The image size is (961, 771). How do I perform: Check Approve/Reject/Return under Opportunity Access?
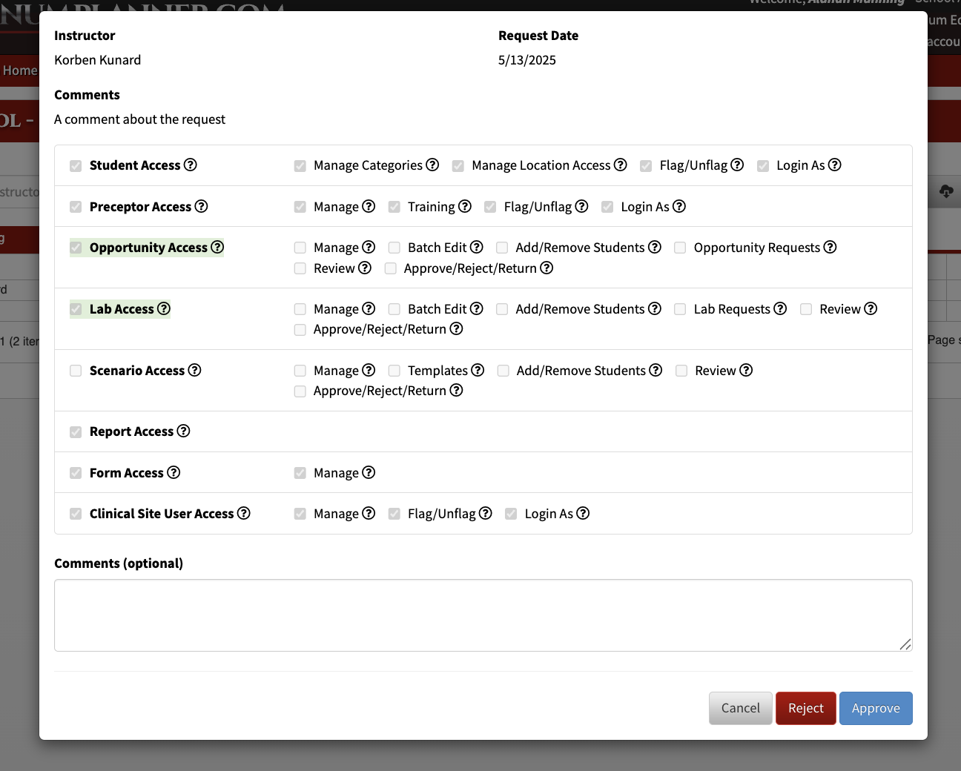pos(390,268)
